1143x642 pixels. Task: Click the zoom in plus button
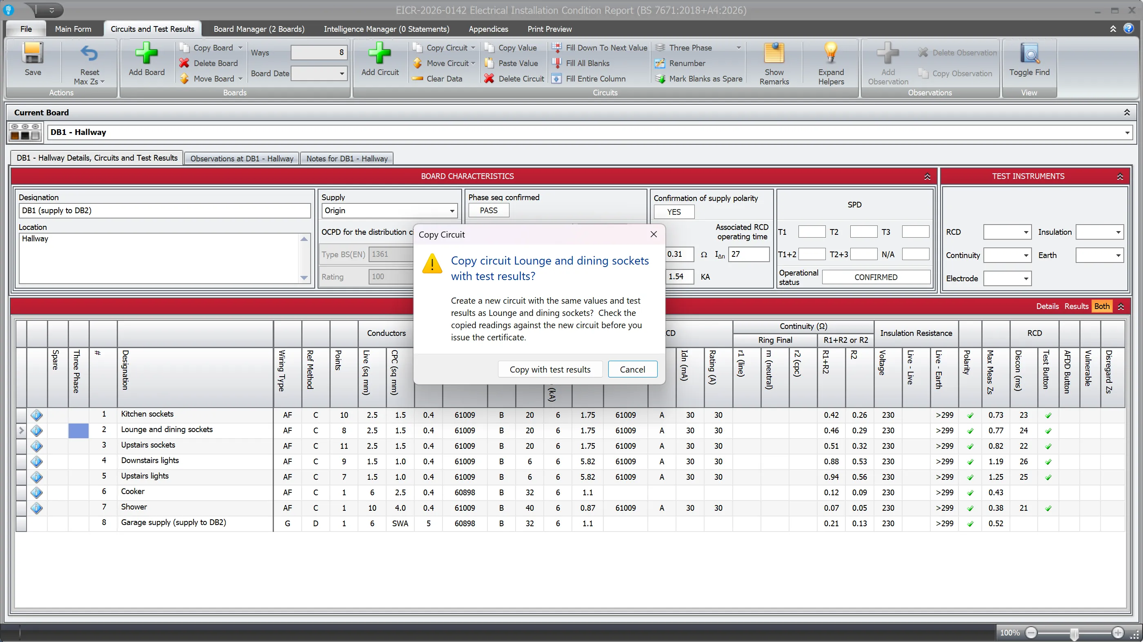[1117, 633]
